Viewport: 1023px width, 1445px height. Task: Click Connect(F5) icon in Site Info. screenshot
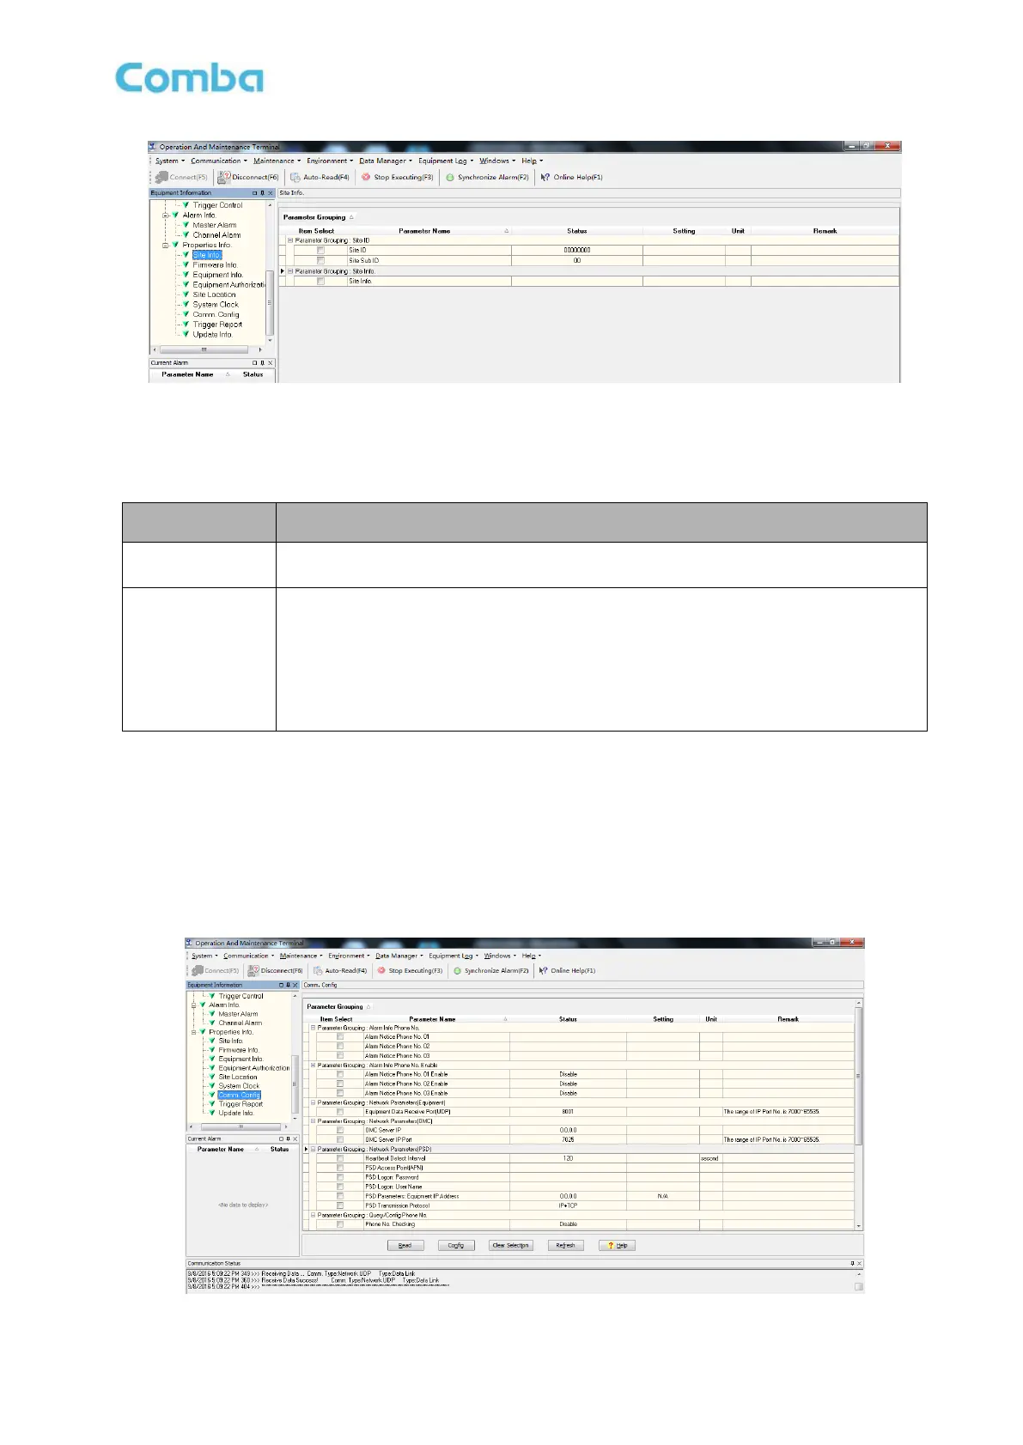161,177
